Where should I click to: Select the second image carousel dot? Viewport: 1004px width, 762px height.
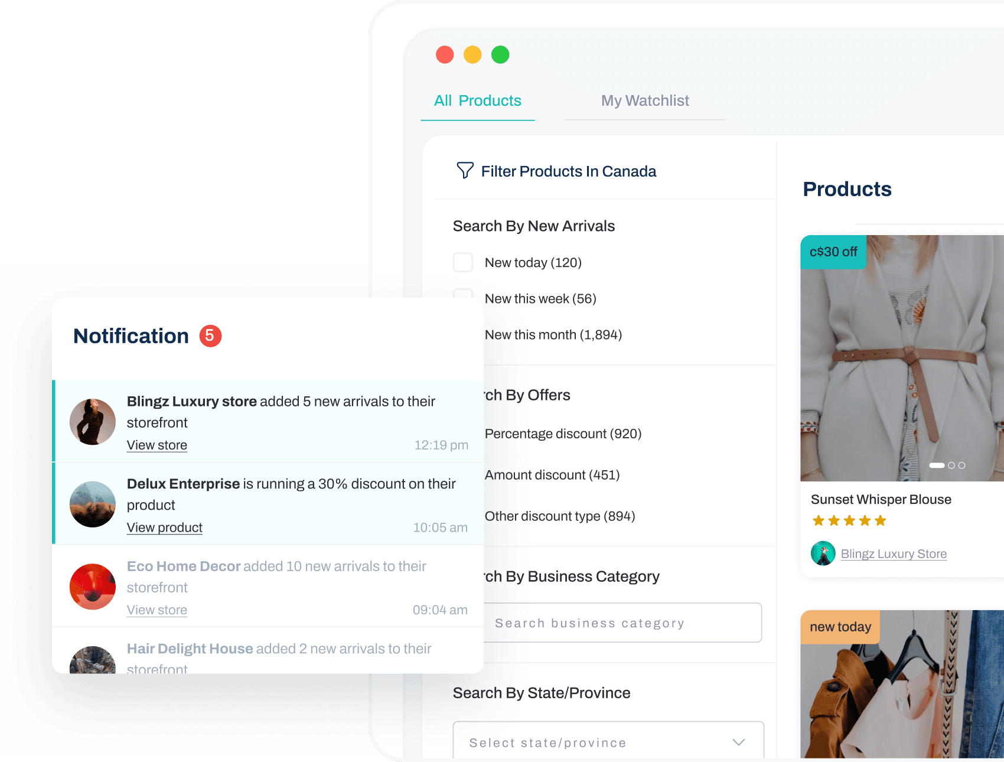click(x=951, y=465)
